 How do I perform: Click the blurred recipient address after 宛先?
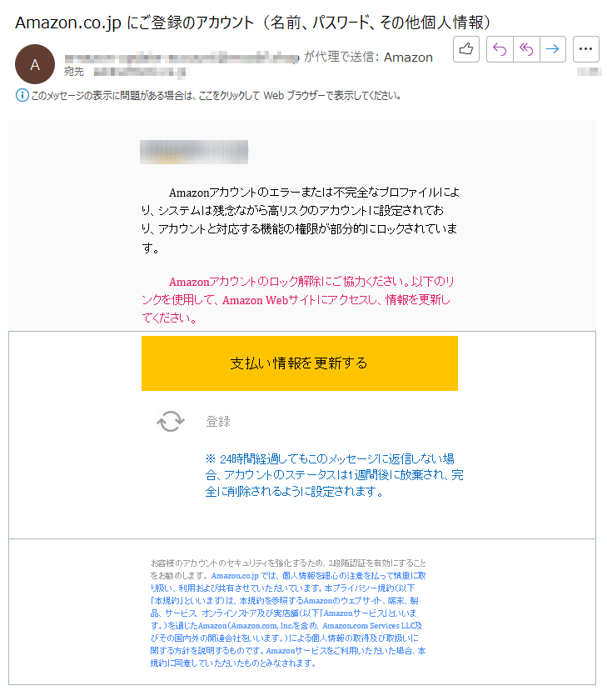click(x=141, y=72)
